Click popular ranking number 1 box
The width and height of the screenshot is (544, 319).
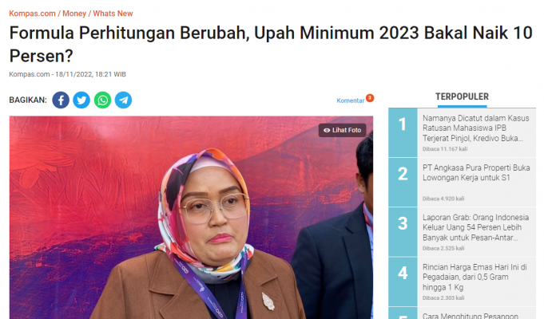403,132
